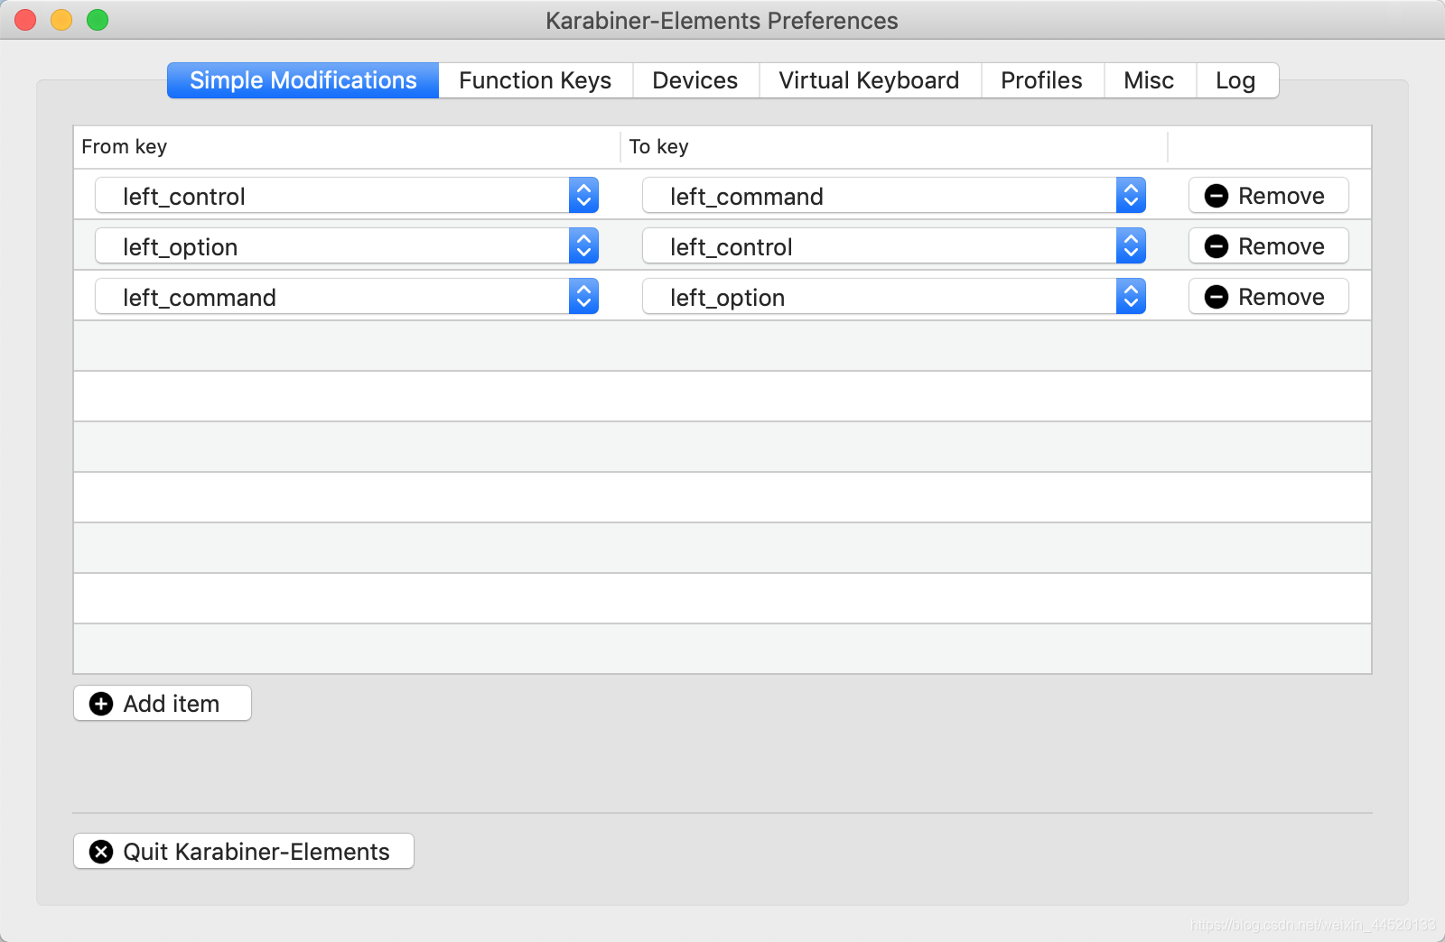Click the minus icon on left_control row's Remove
Viewport: 1445px width, 942px height.
(x=1217, y=196)
